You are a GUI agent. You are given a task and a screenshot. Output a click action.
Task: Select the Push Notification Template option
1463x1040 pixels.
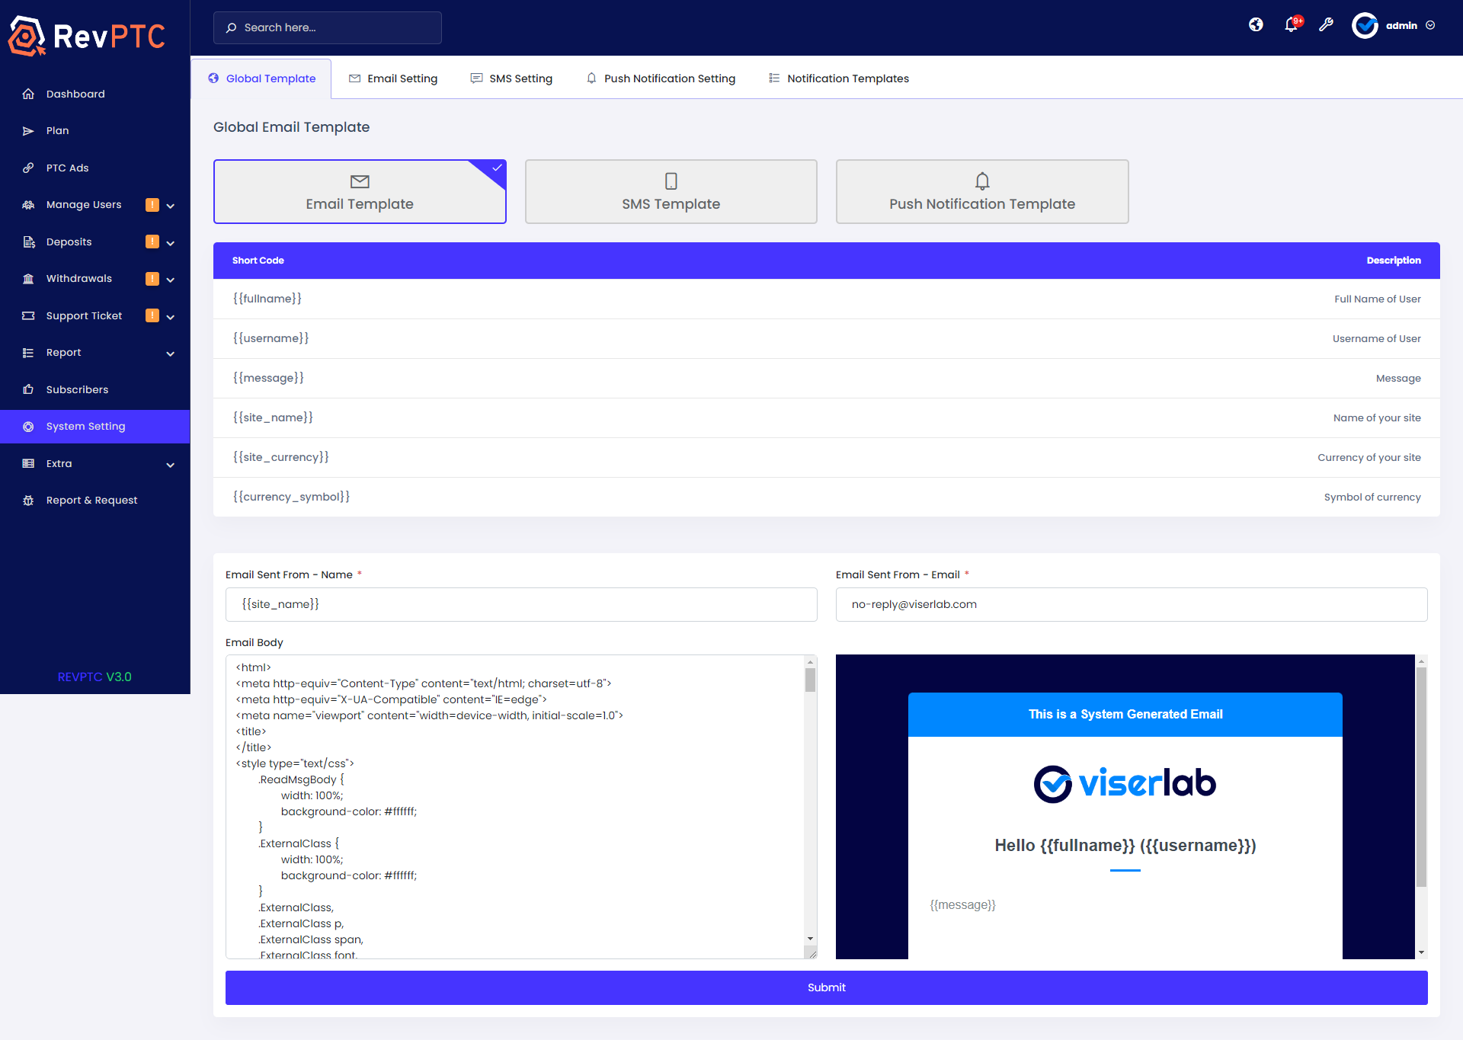(981, 191)
